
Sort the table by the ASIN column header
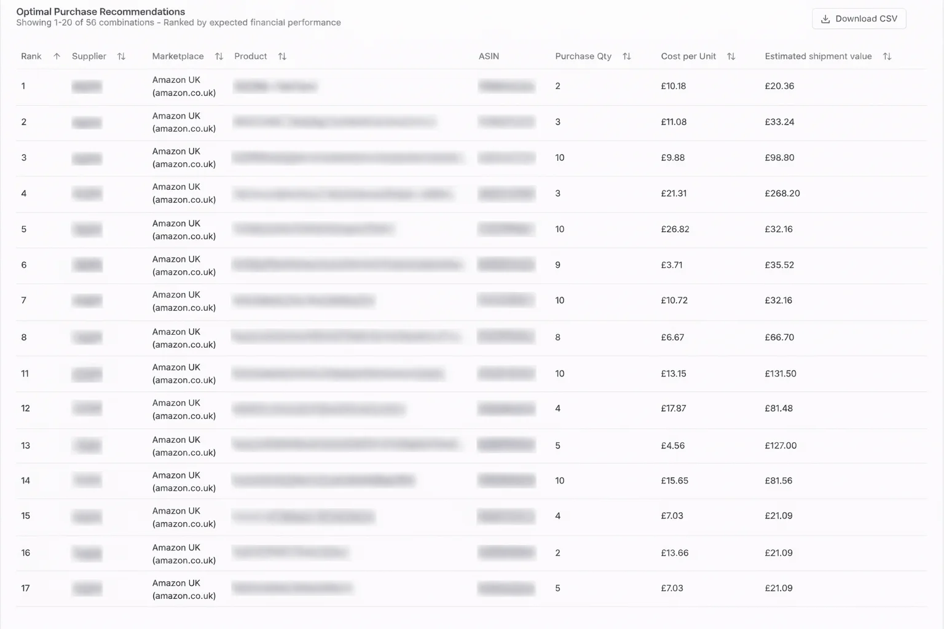(489, 56)
